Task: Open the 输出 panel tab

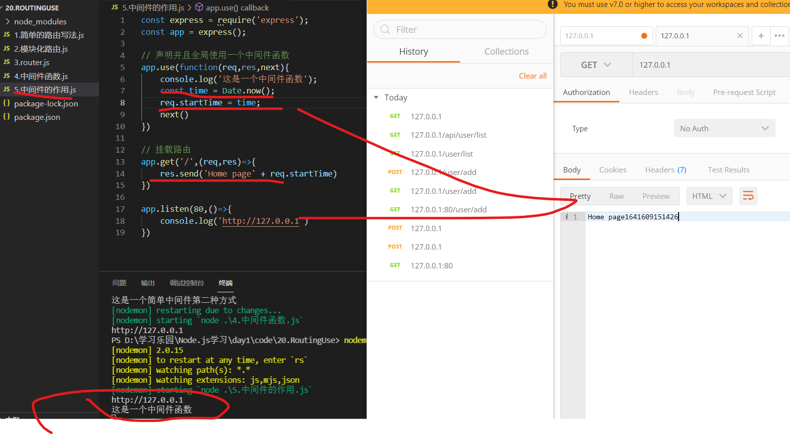Action: [x=148, y=283]
